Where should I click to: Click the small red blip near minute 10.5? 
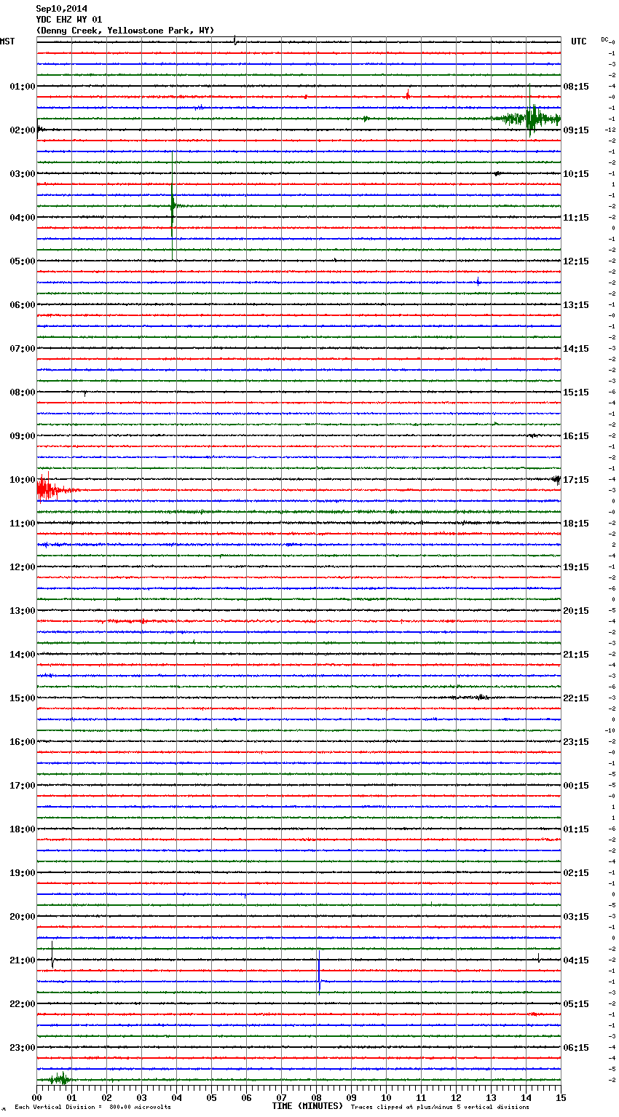408,95
